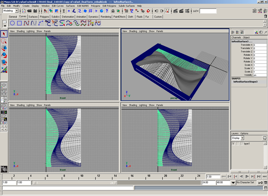268x196 pixels.
Task: Click the Visibility field showing on
Action: (x=260, y=75)
